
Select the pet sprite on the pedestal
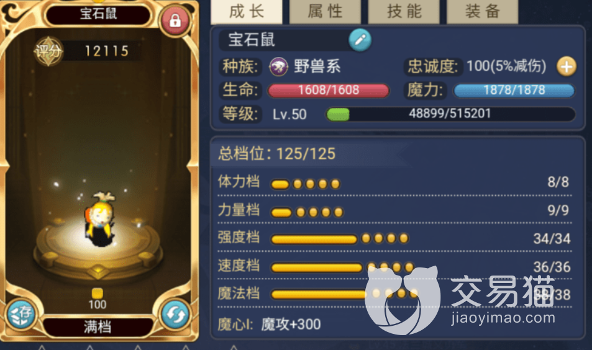(99, 218)
